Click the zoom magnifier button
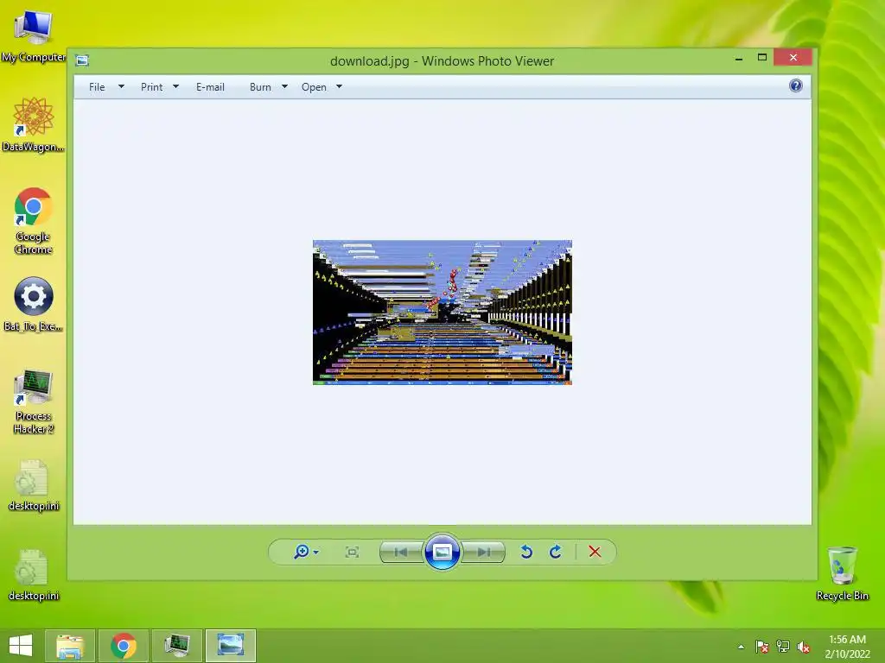The height and width of the screenshot is (663, 885). [x=302, y=552]
